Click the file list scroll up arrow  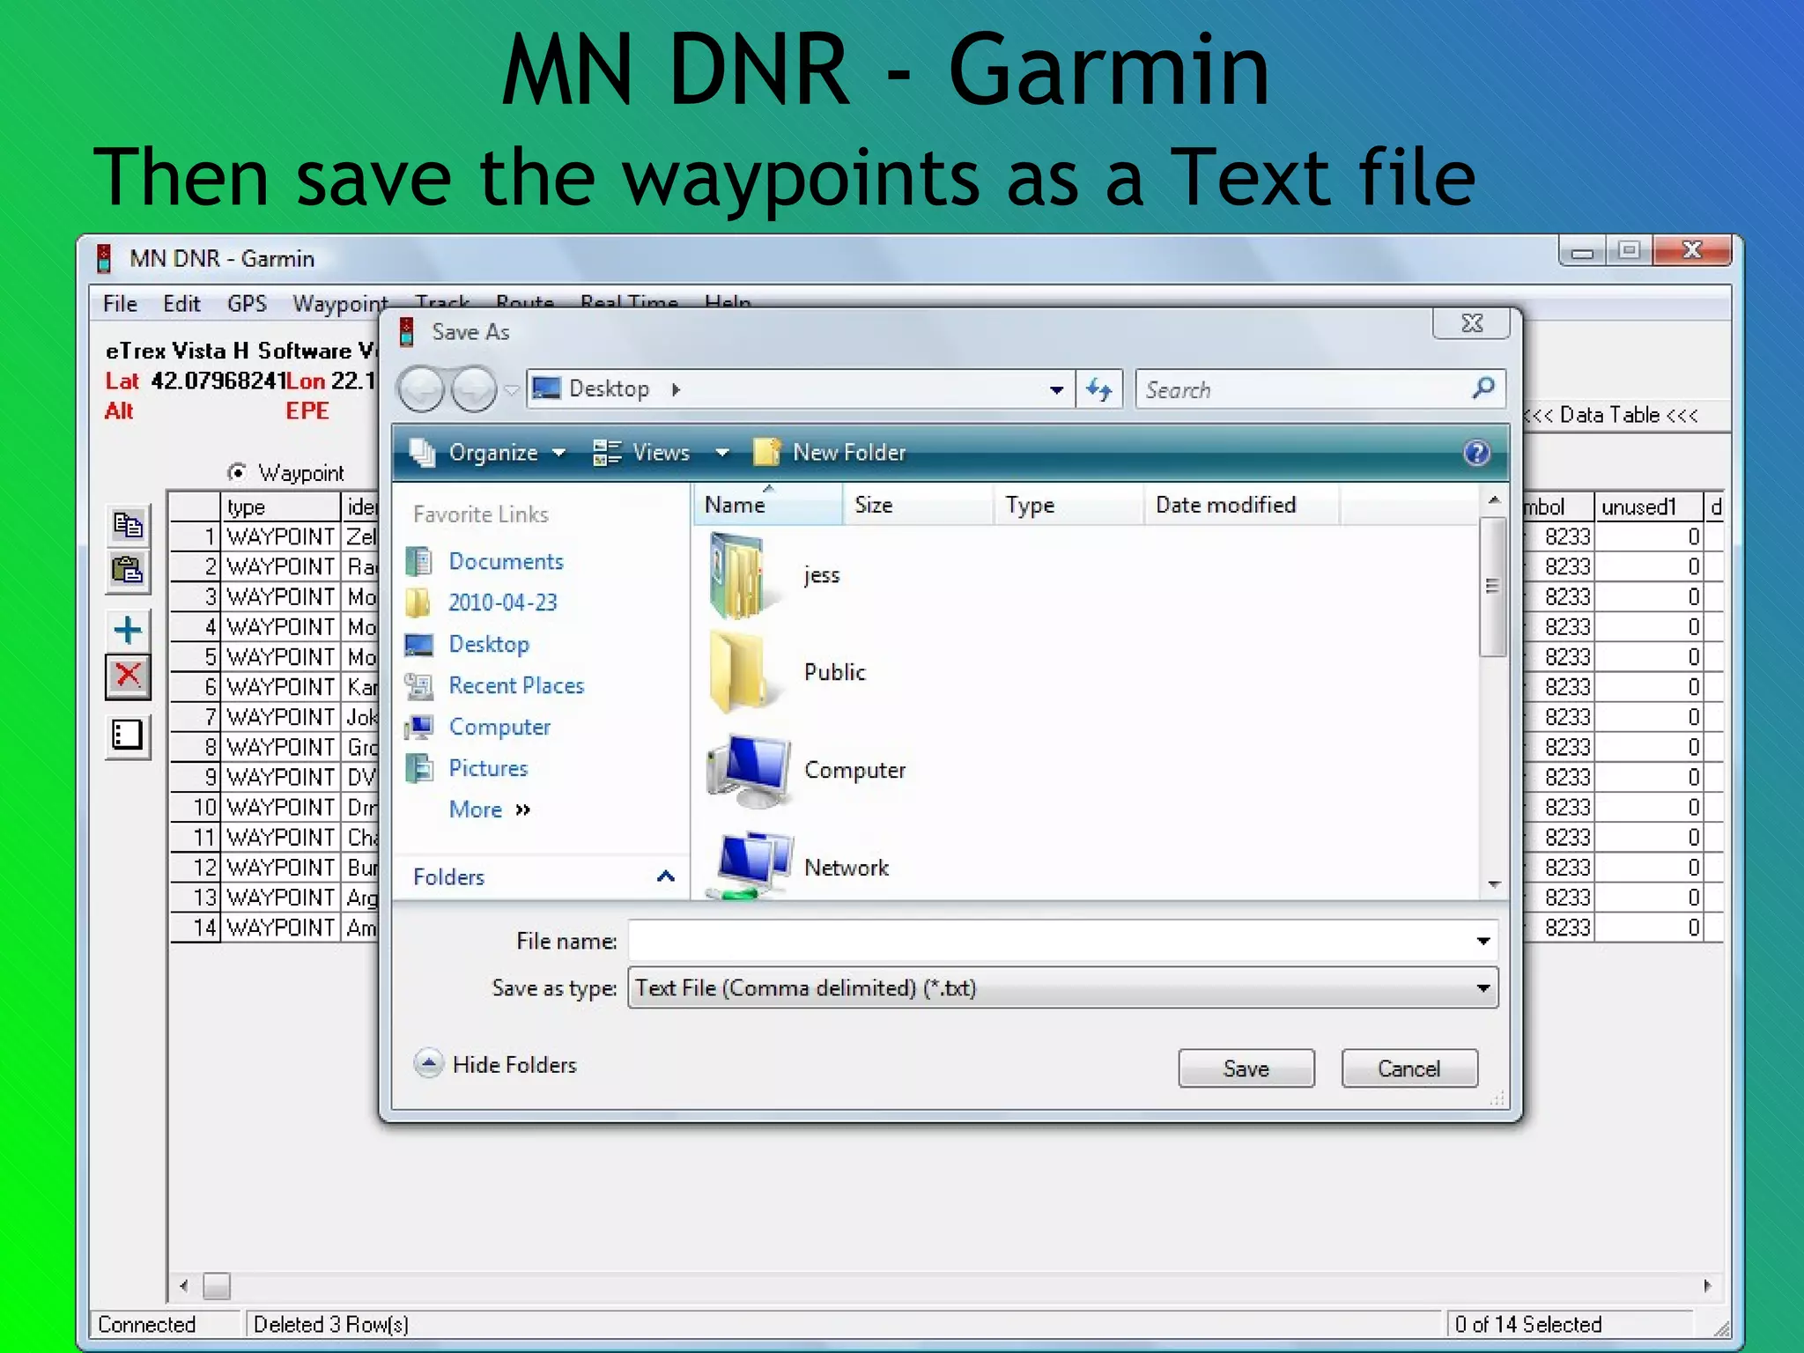1494,499
